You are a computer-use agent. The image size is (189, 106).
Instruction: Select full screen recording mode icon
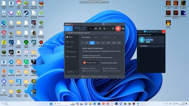point(92,43)
